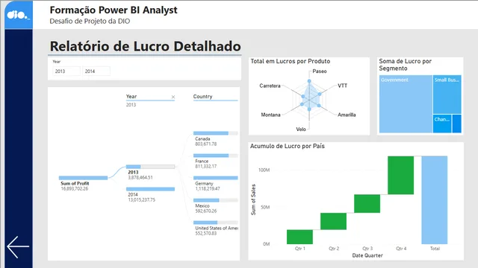Click the Qtr 3 waterfall bar
Viewport: 478px width, 268px height.
367,203
